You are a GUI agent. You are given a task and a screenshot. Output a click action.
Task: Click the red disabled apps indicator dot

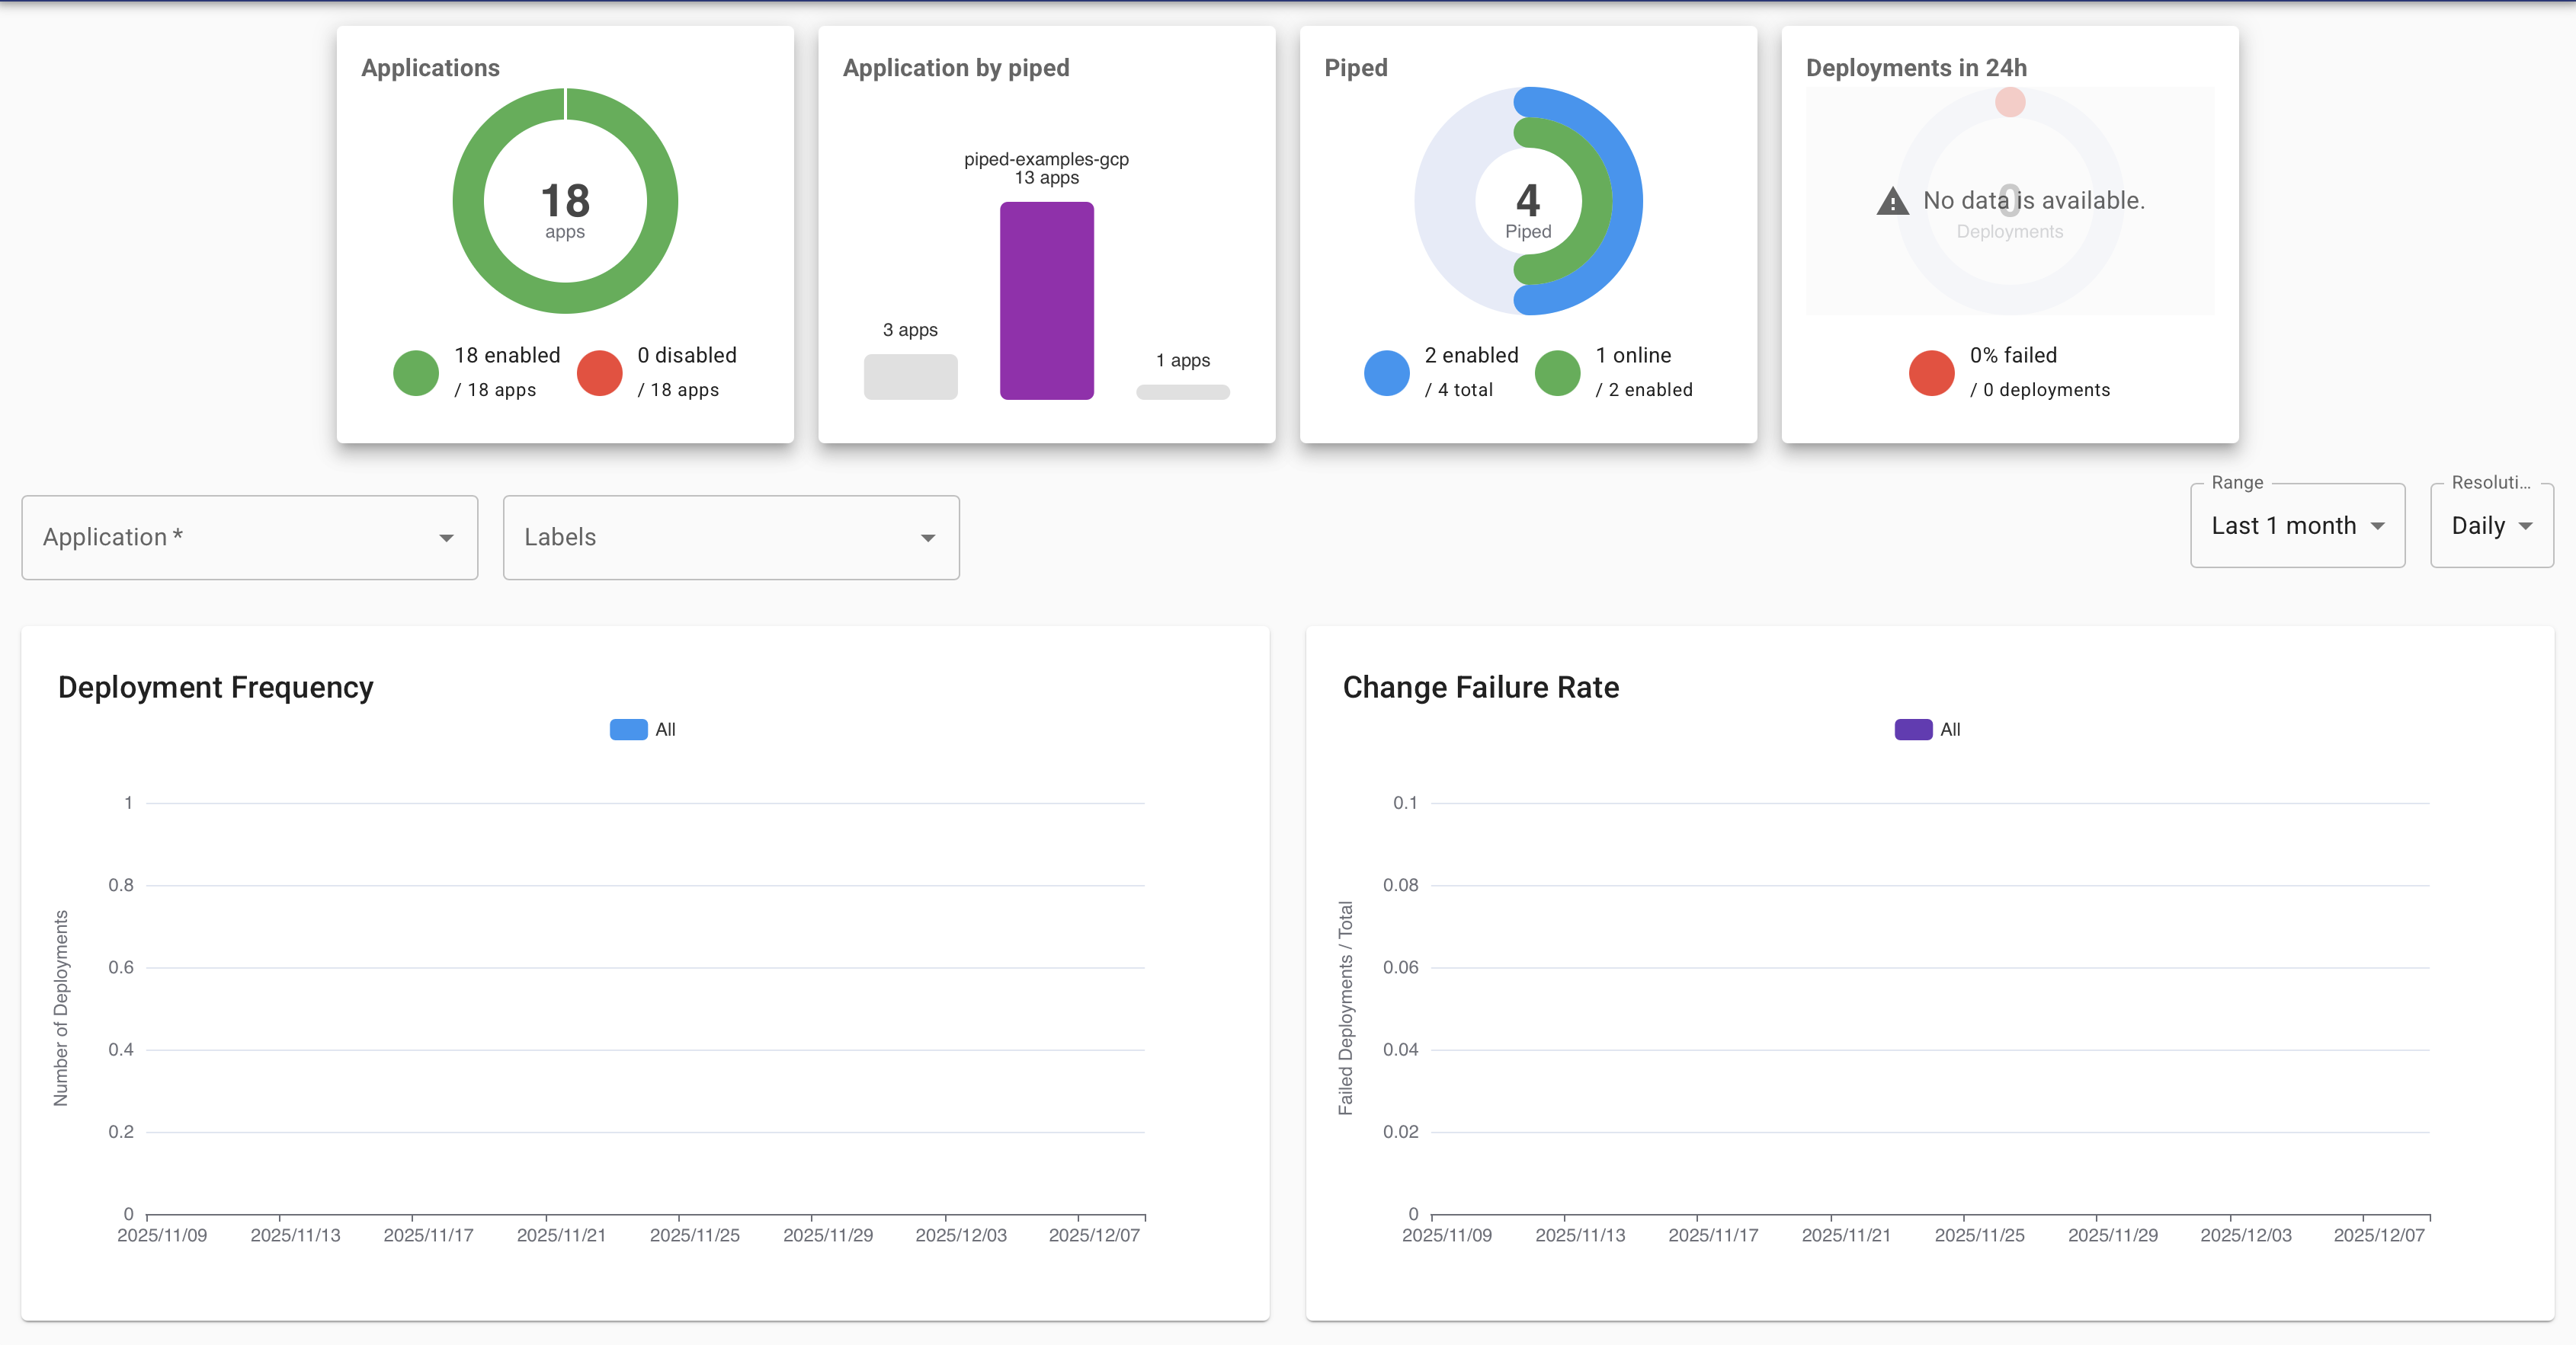(599, 372)
